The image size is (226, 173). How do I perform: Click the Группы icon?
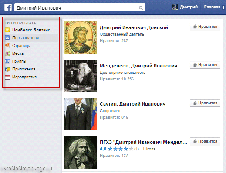[x=7, y=61]
